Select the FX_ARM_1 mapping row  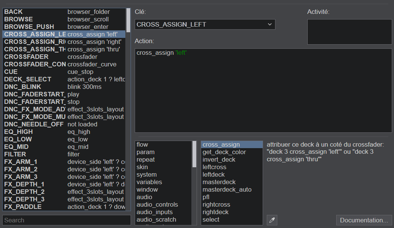click(64, 162)
